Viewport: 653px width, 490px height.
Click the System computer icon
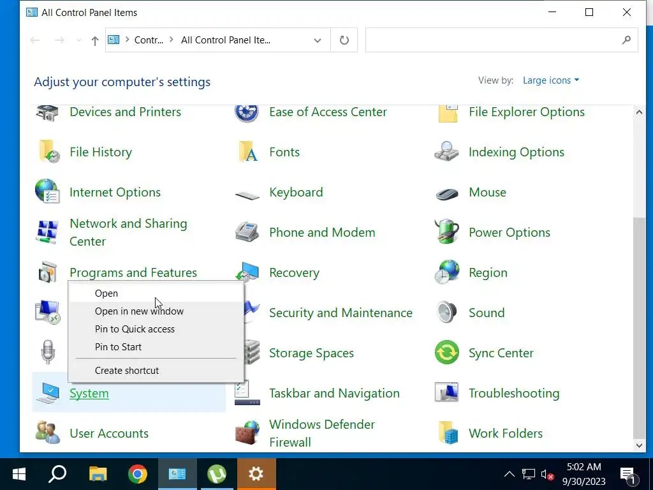tap(47, 393)
